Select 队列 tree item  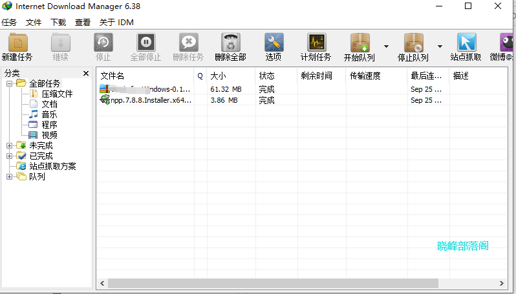point(38,176)
